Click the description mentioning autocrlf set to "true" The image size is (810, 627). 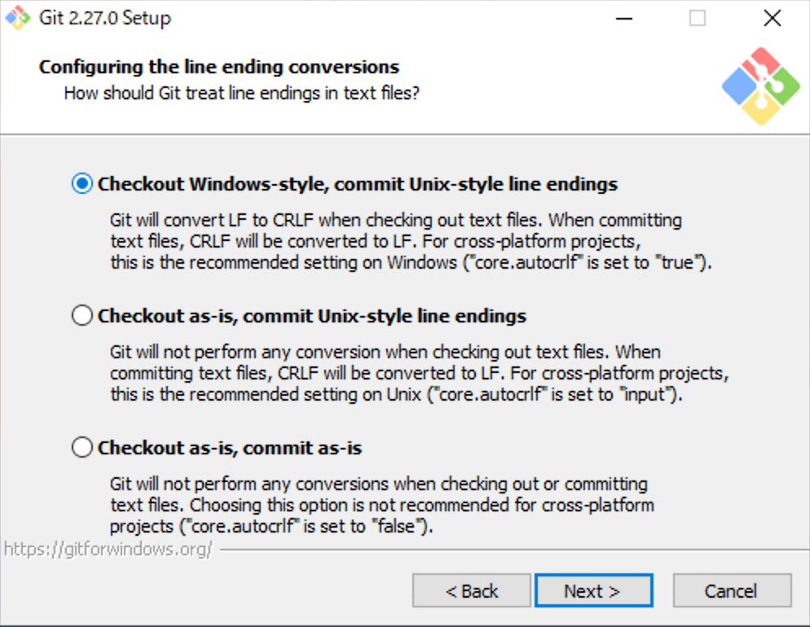[412, 241]
